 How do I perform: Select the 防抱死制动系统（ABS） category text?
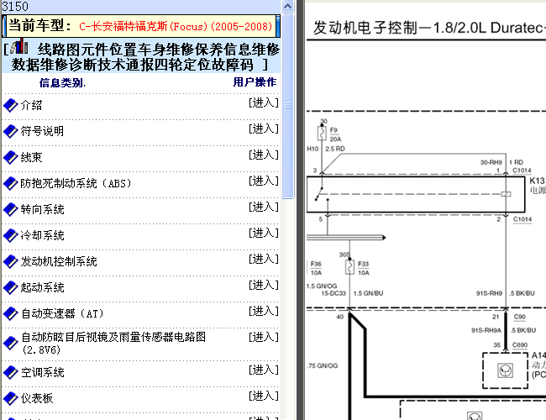[76, 183]
